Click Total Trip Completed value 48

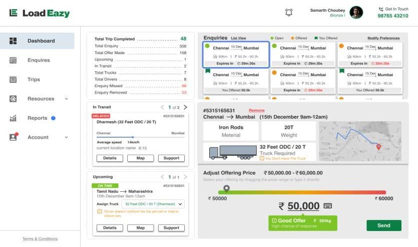[183, 39]
